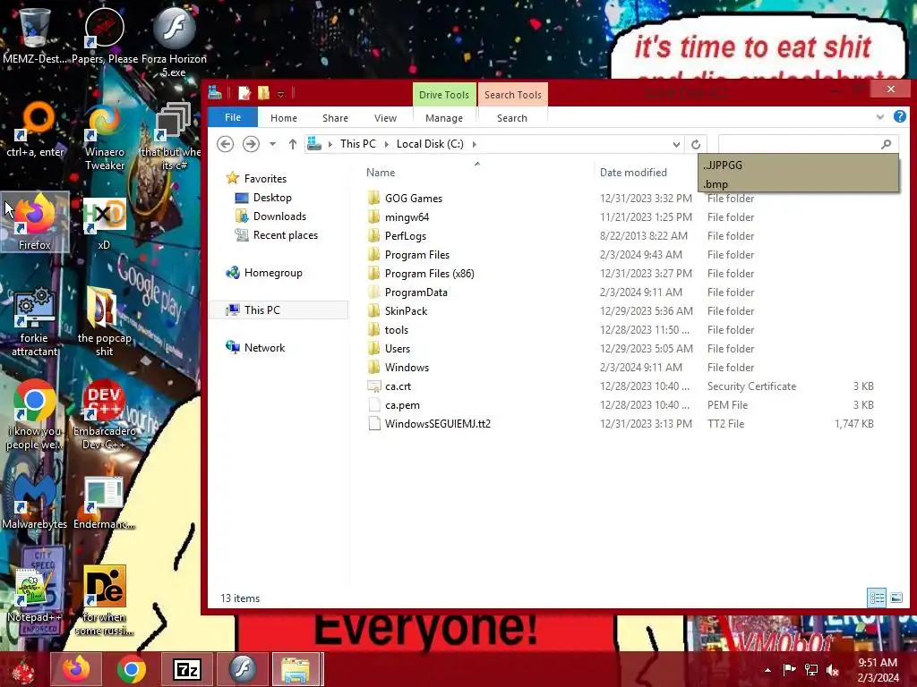Screen dimensions: 917x687
Task: Expand the breadcrumb arrow after Local Disk (C:)
Action: (x=475, y=144)
